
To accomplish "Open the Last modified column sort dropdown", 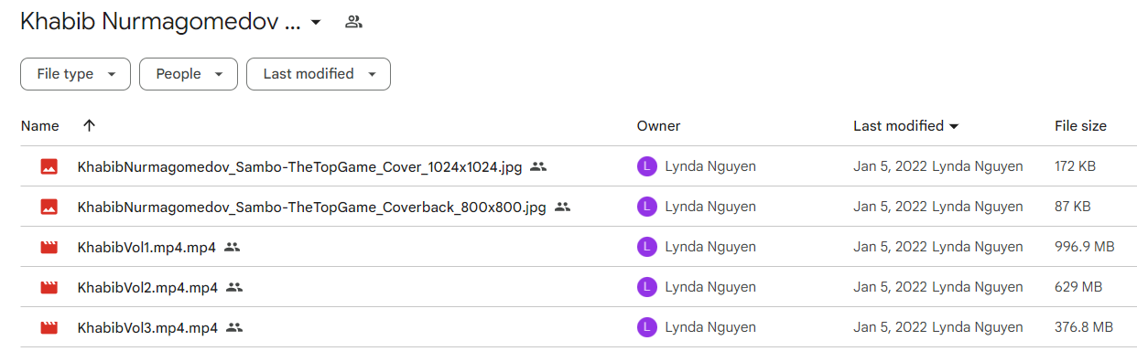I will (954, 126).
